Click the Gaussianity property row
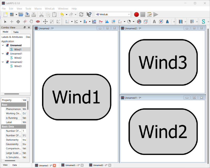This screenshot has width=210, height=168. click(14, 144)
